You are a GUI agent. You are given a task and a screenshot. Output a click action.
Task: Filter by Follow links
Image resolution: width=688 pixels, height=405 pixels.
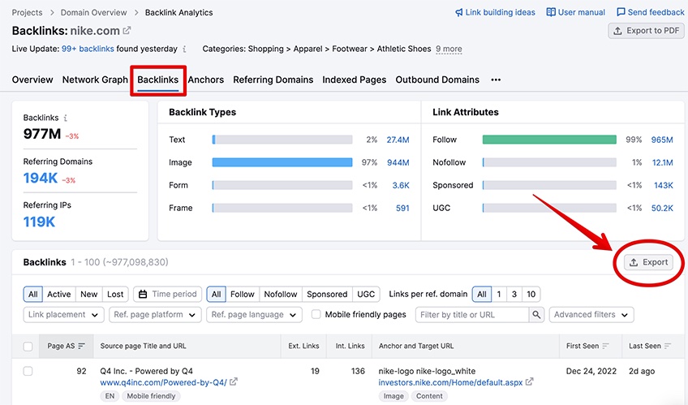(x=243, y=295)
